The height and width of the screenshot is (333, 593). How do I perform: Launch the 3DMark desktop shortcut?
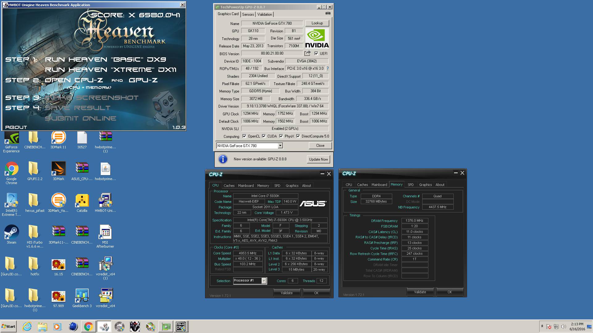tap(58, 171)
